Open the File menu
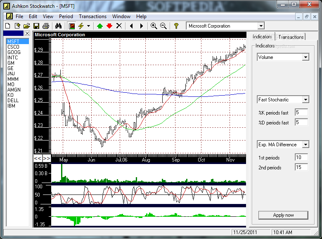 (x=19, y=16)
